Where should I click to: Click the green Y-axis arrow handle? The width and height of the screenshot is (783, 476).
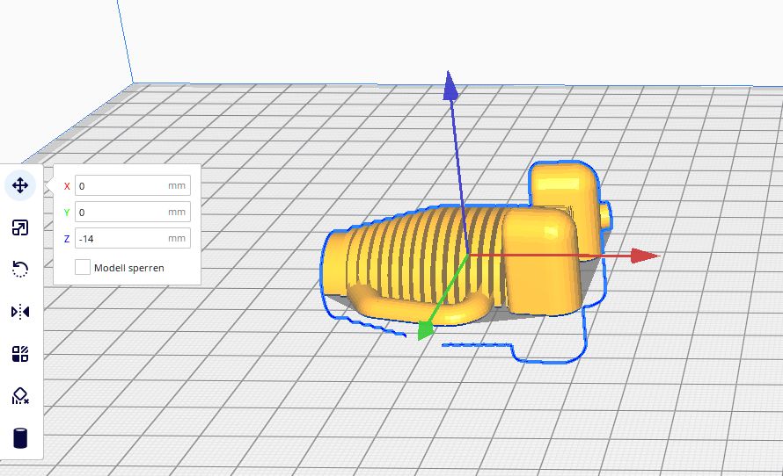(x=424, y=331)
